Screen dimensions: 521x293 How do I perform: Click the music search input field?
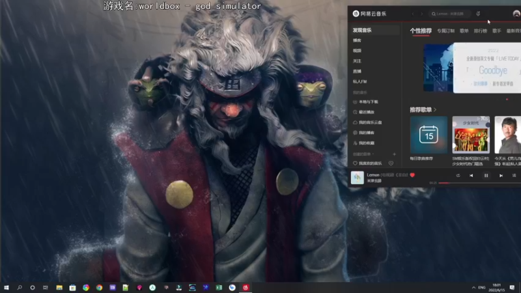tap(449, 14)
